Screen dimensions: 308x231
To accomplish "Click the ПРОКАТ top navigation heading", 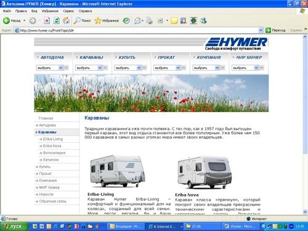I will [x=166, y=57].
